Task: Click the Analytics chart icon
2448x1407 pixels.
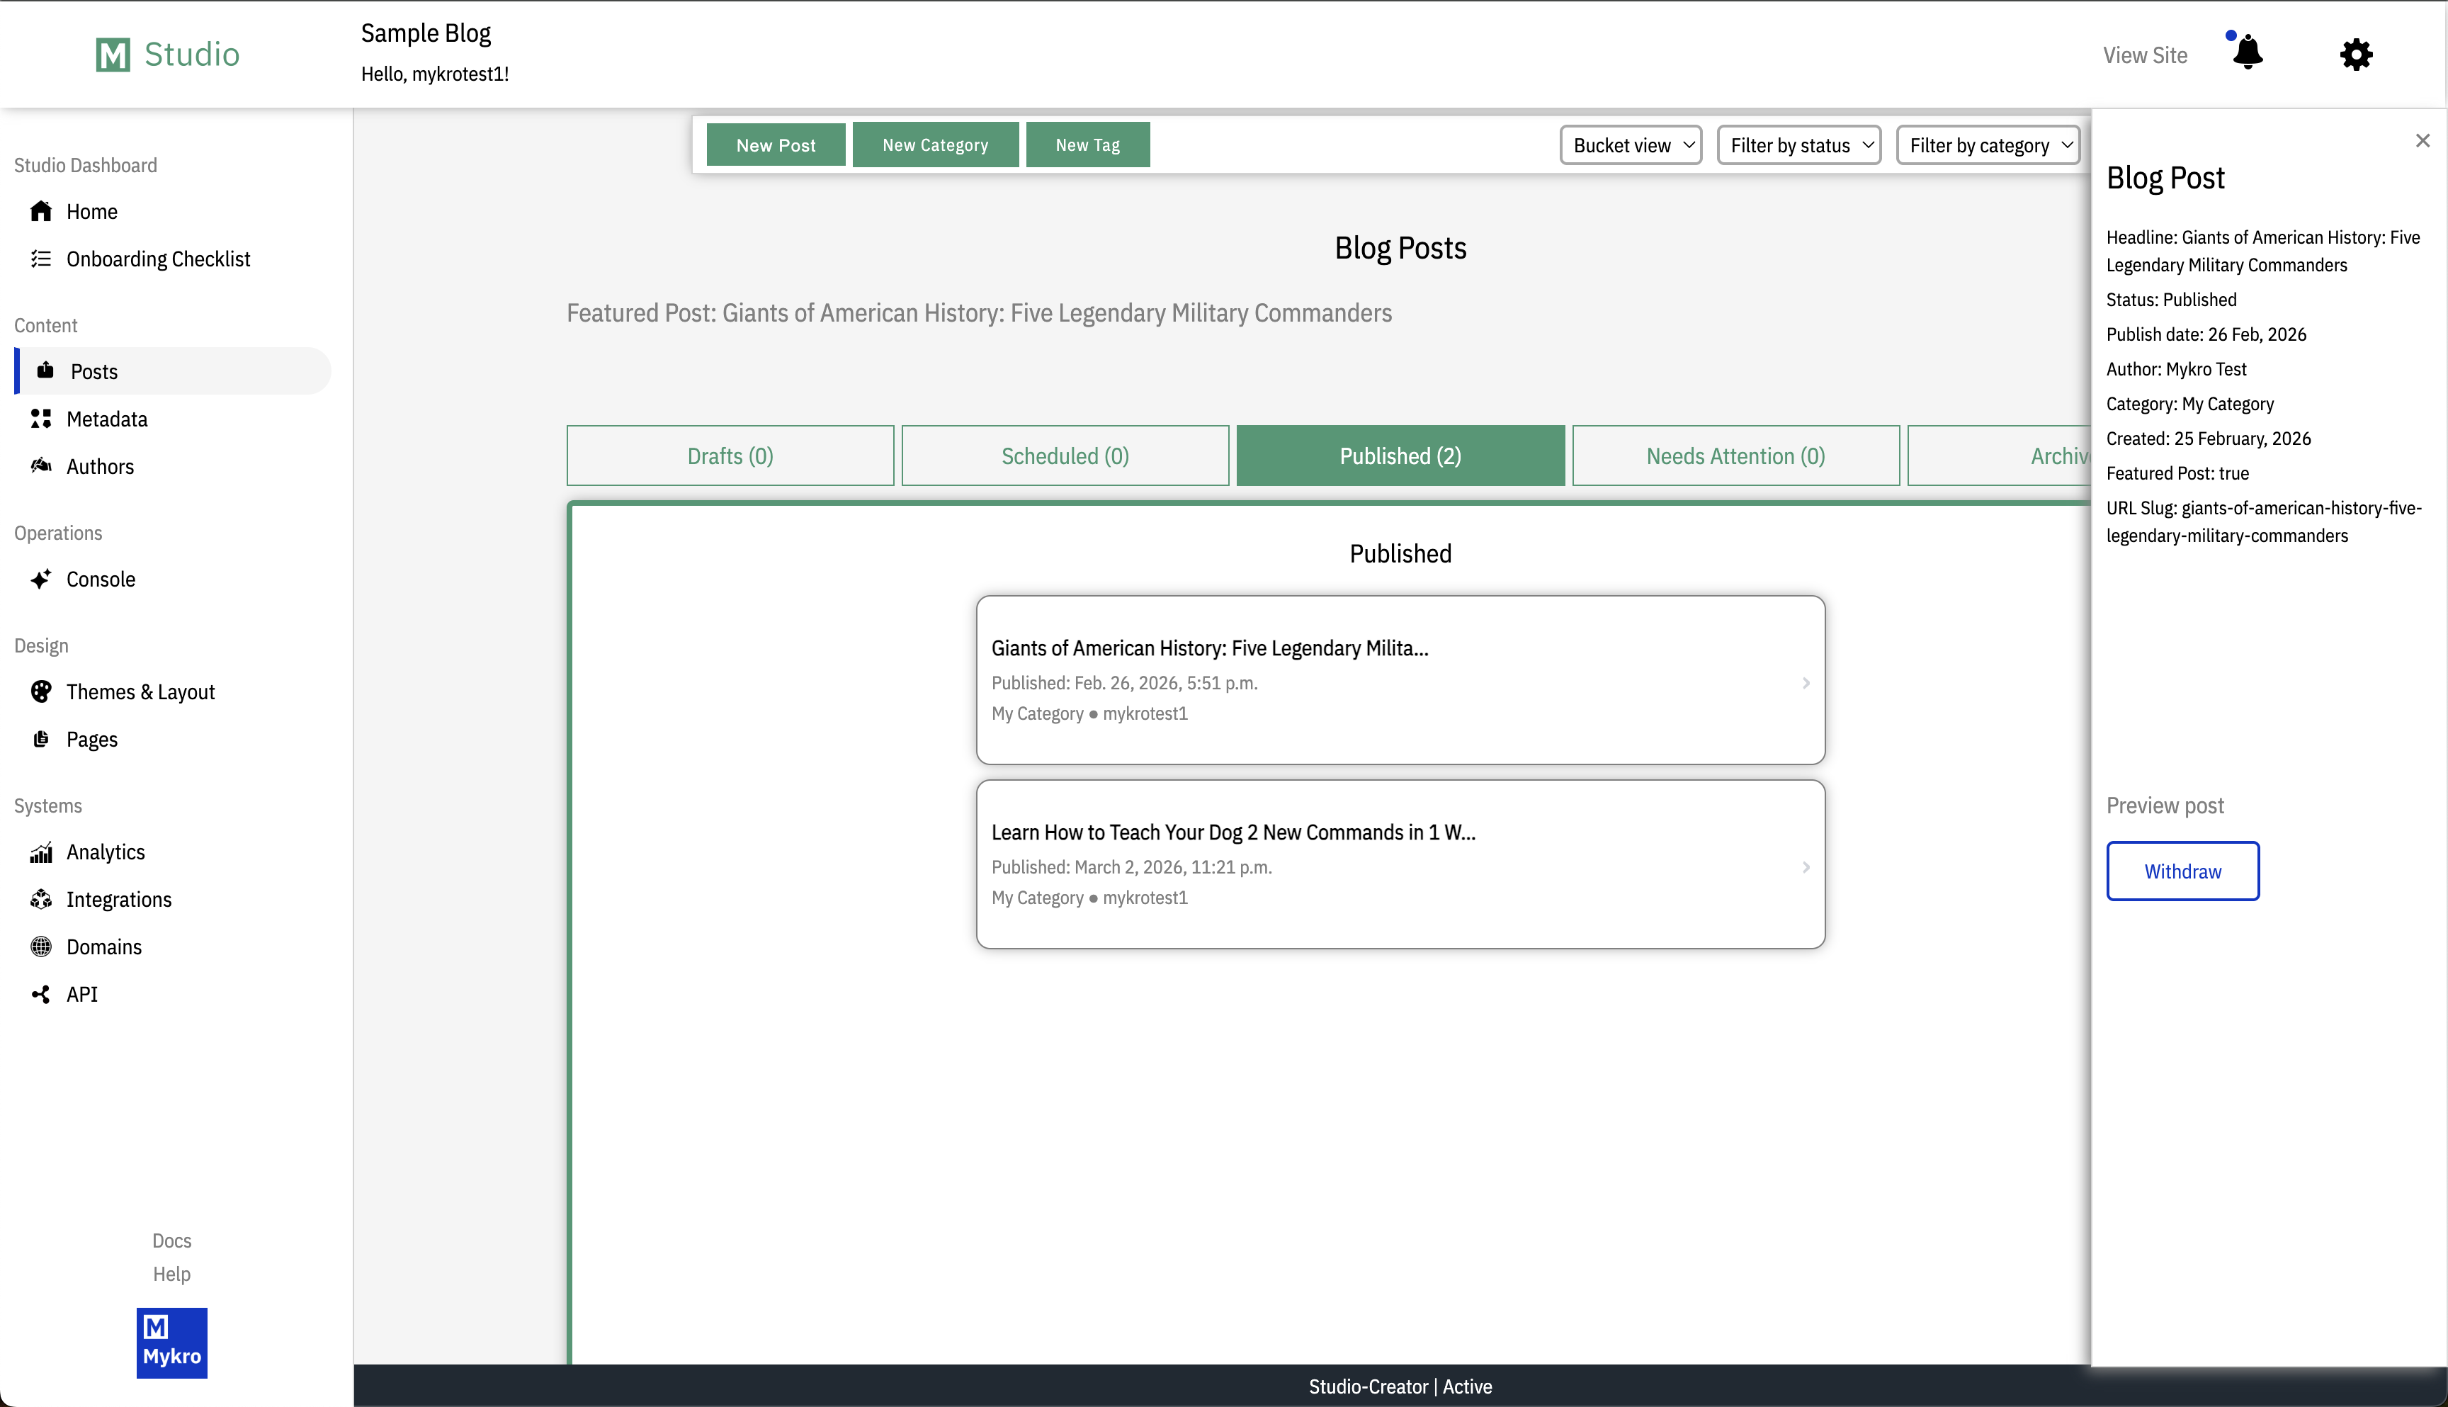Action: pyautogui.click(x=40, y=852)
